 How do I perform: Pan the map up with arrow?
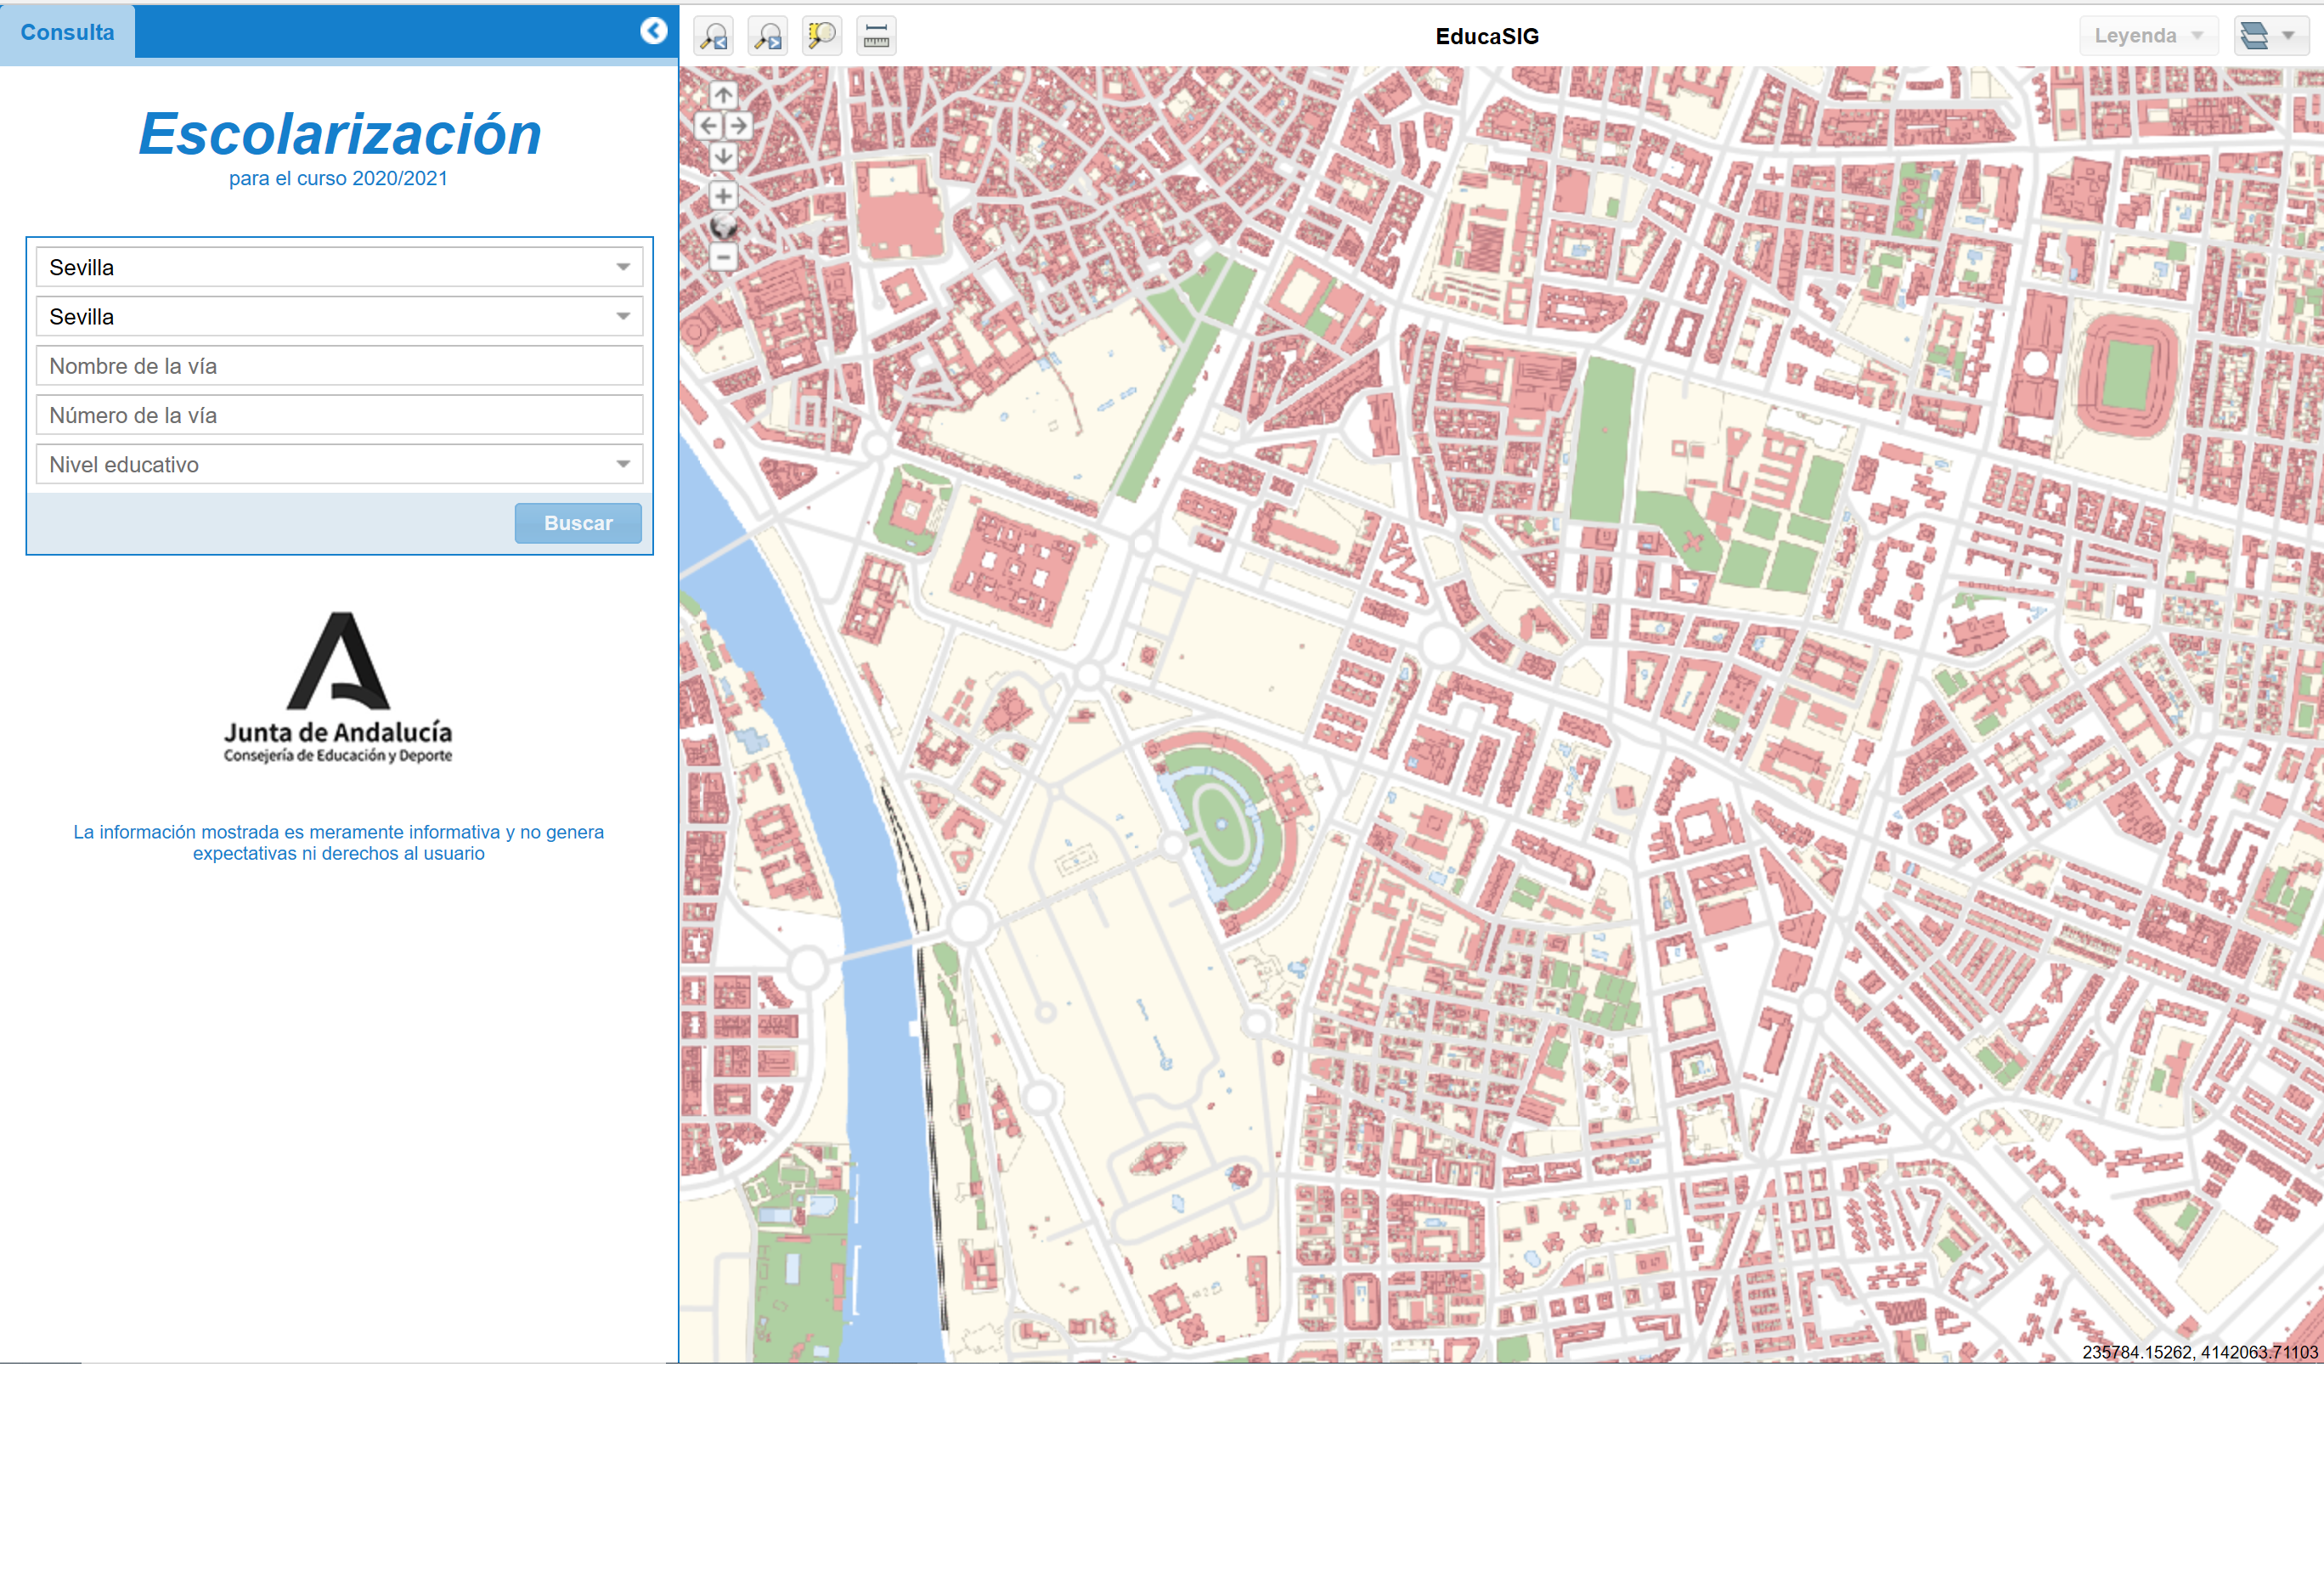tap(723, 95)
